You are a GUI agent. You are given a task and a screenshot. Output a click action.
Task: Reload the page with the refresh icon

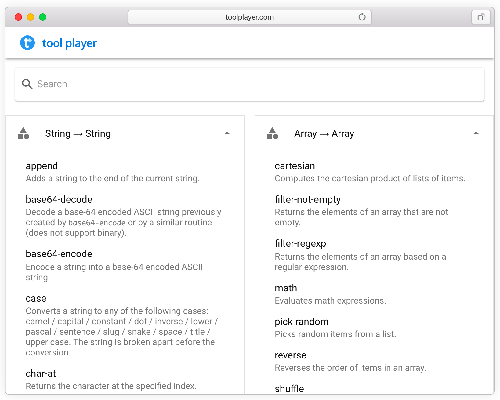coord(362,17)
